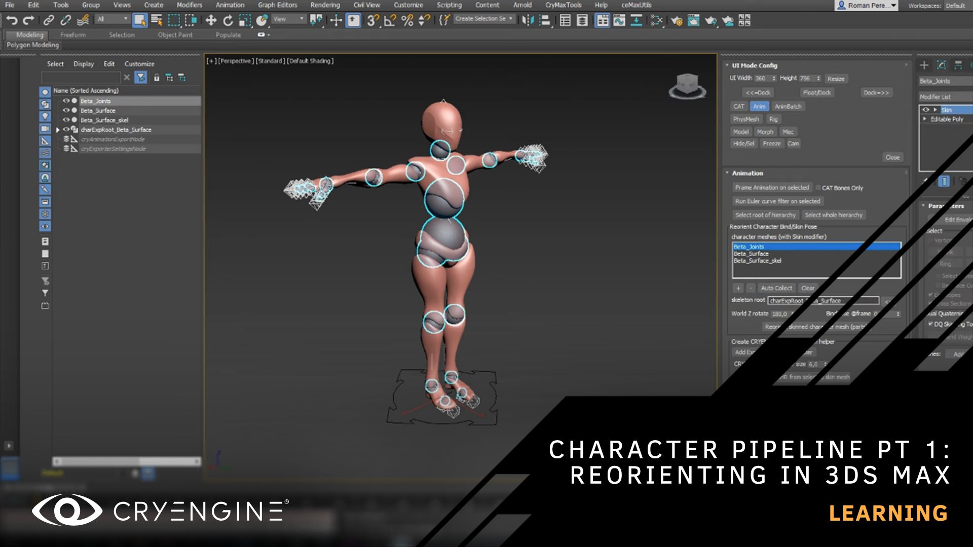Enable the CAT Bones Only checkbox
The width and height of the screenshot is (973, 547).
[x=817, y=187]
